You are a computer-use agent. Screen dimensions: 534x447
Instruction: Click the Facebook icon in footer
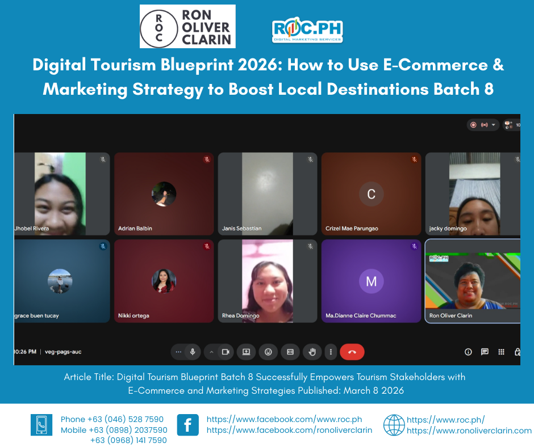(187, 425)
